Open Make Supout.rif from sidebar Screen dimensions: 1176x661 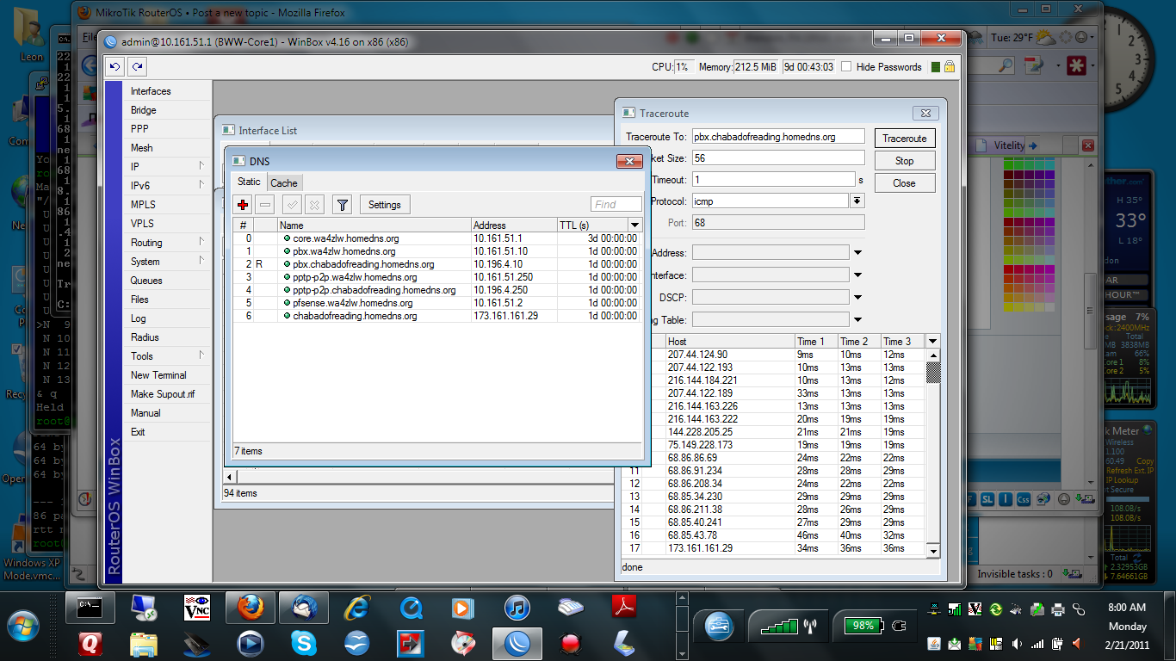[168, 394]
